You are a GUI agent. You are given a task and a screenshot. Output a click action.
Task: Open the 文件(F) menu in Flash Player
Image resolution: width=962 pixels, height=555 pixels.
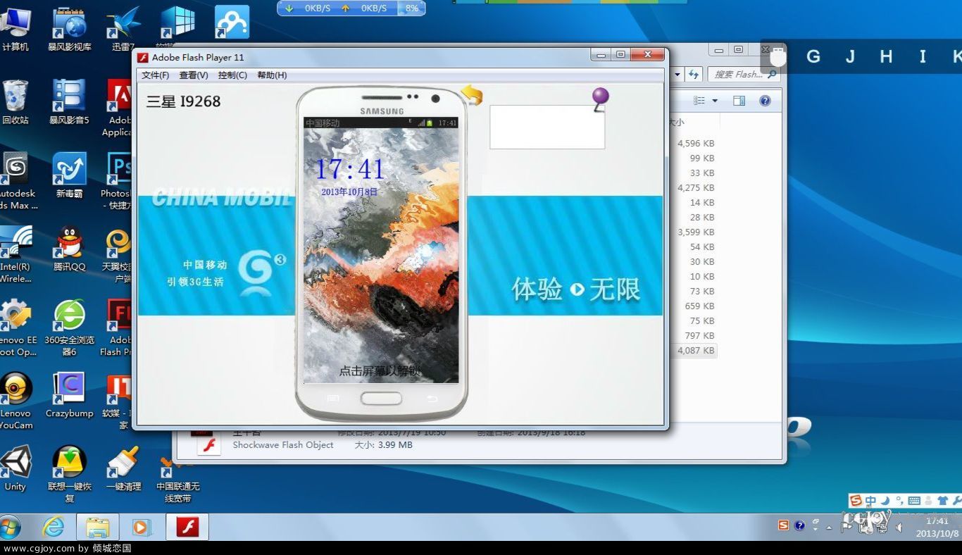[x=155, y=75]
